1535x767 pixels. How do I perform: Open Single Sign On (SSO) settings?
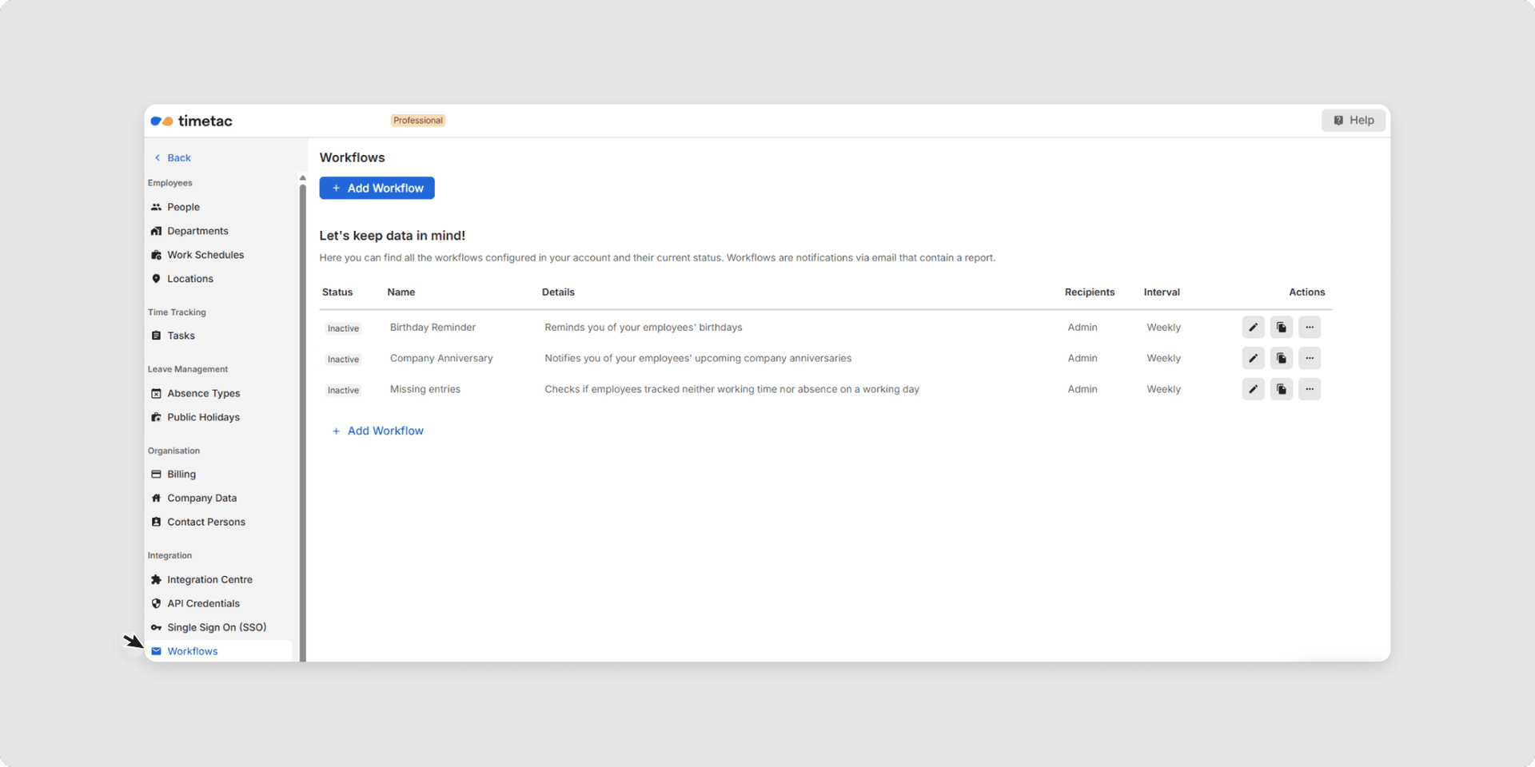tap(217, 628)
